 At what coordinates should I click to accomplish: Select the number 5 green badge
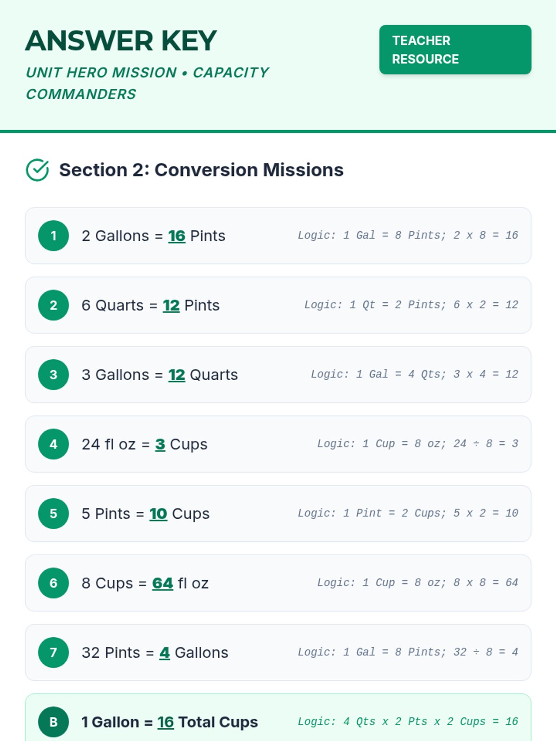point(53,514)
